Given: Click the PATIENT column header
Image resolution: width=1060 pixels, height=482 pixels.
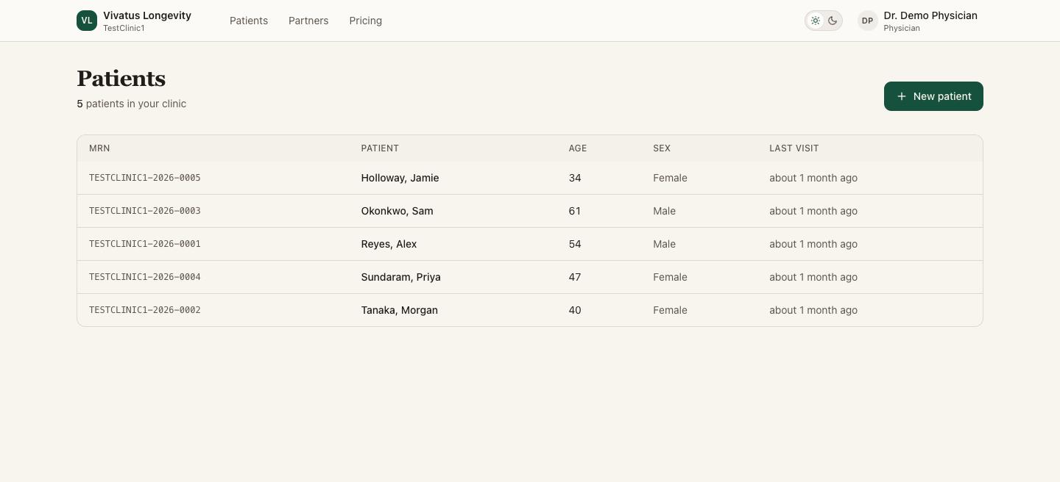Looking at the screenshot, I should (380, 148).
